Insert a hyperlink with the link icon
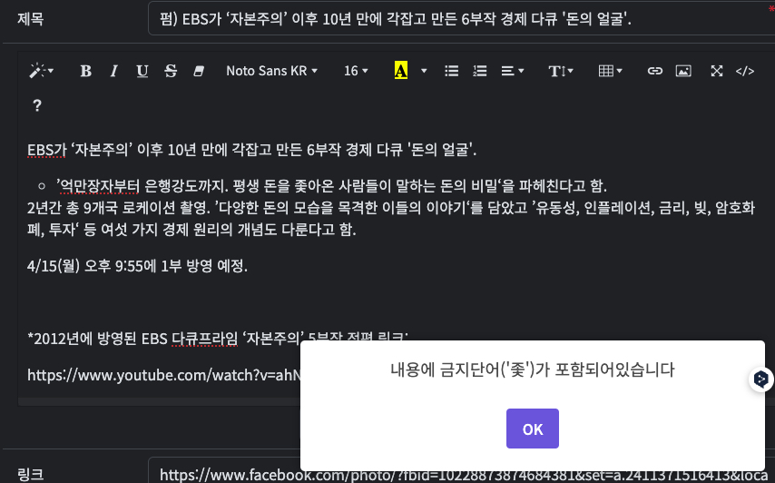775x483 pixels. click(655, 71)
